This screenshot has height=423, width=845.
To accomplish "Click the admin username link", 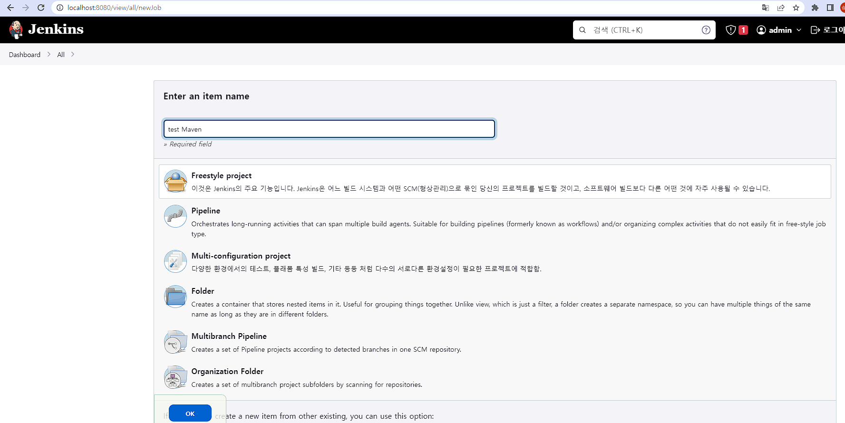I will [x=780, y=30].
